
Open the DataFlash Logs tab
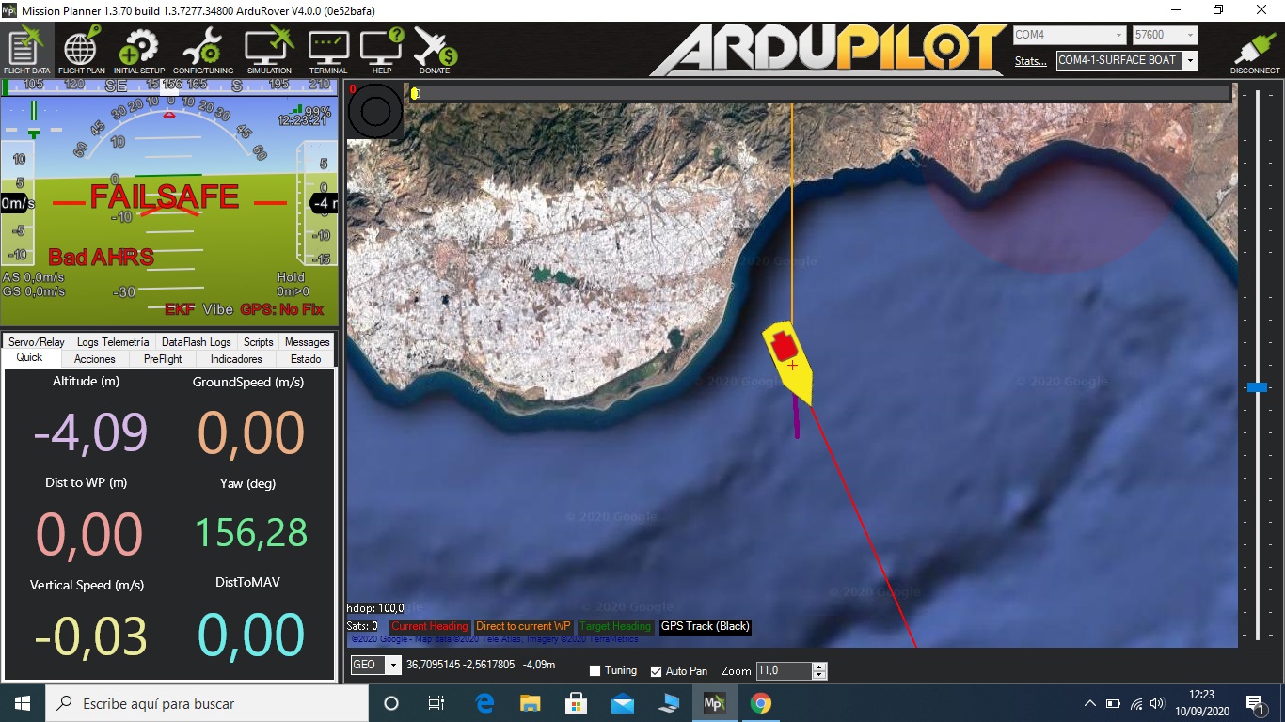196,342
